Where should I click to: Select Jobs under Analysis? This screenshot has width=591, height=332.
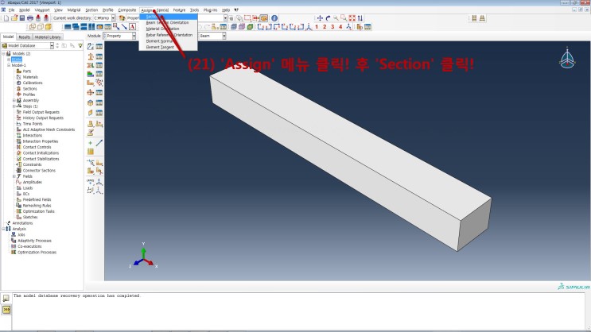(x=21, y=234)
